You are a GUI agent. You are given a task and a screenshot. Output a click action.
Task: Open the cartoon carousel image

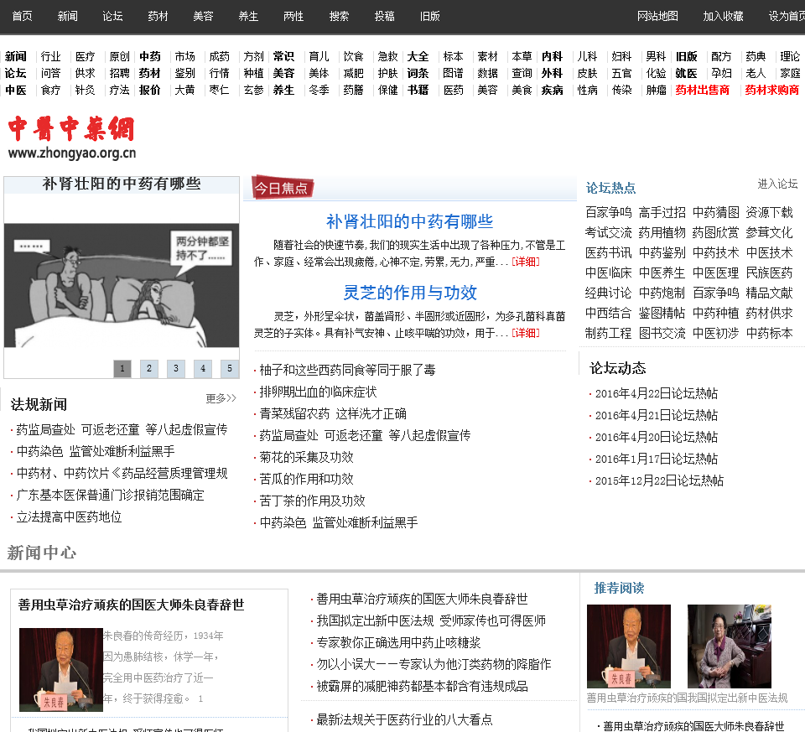point(121,285)
